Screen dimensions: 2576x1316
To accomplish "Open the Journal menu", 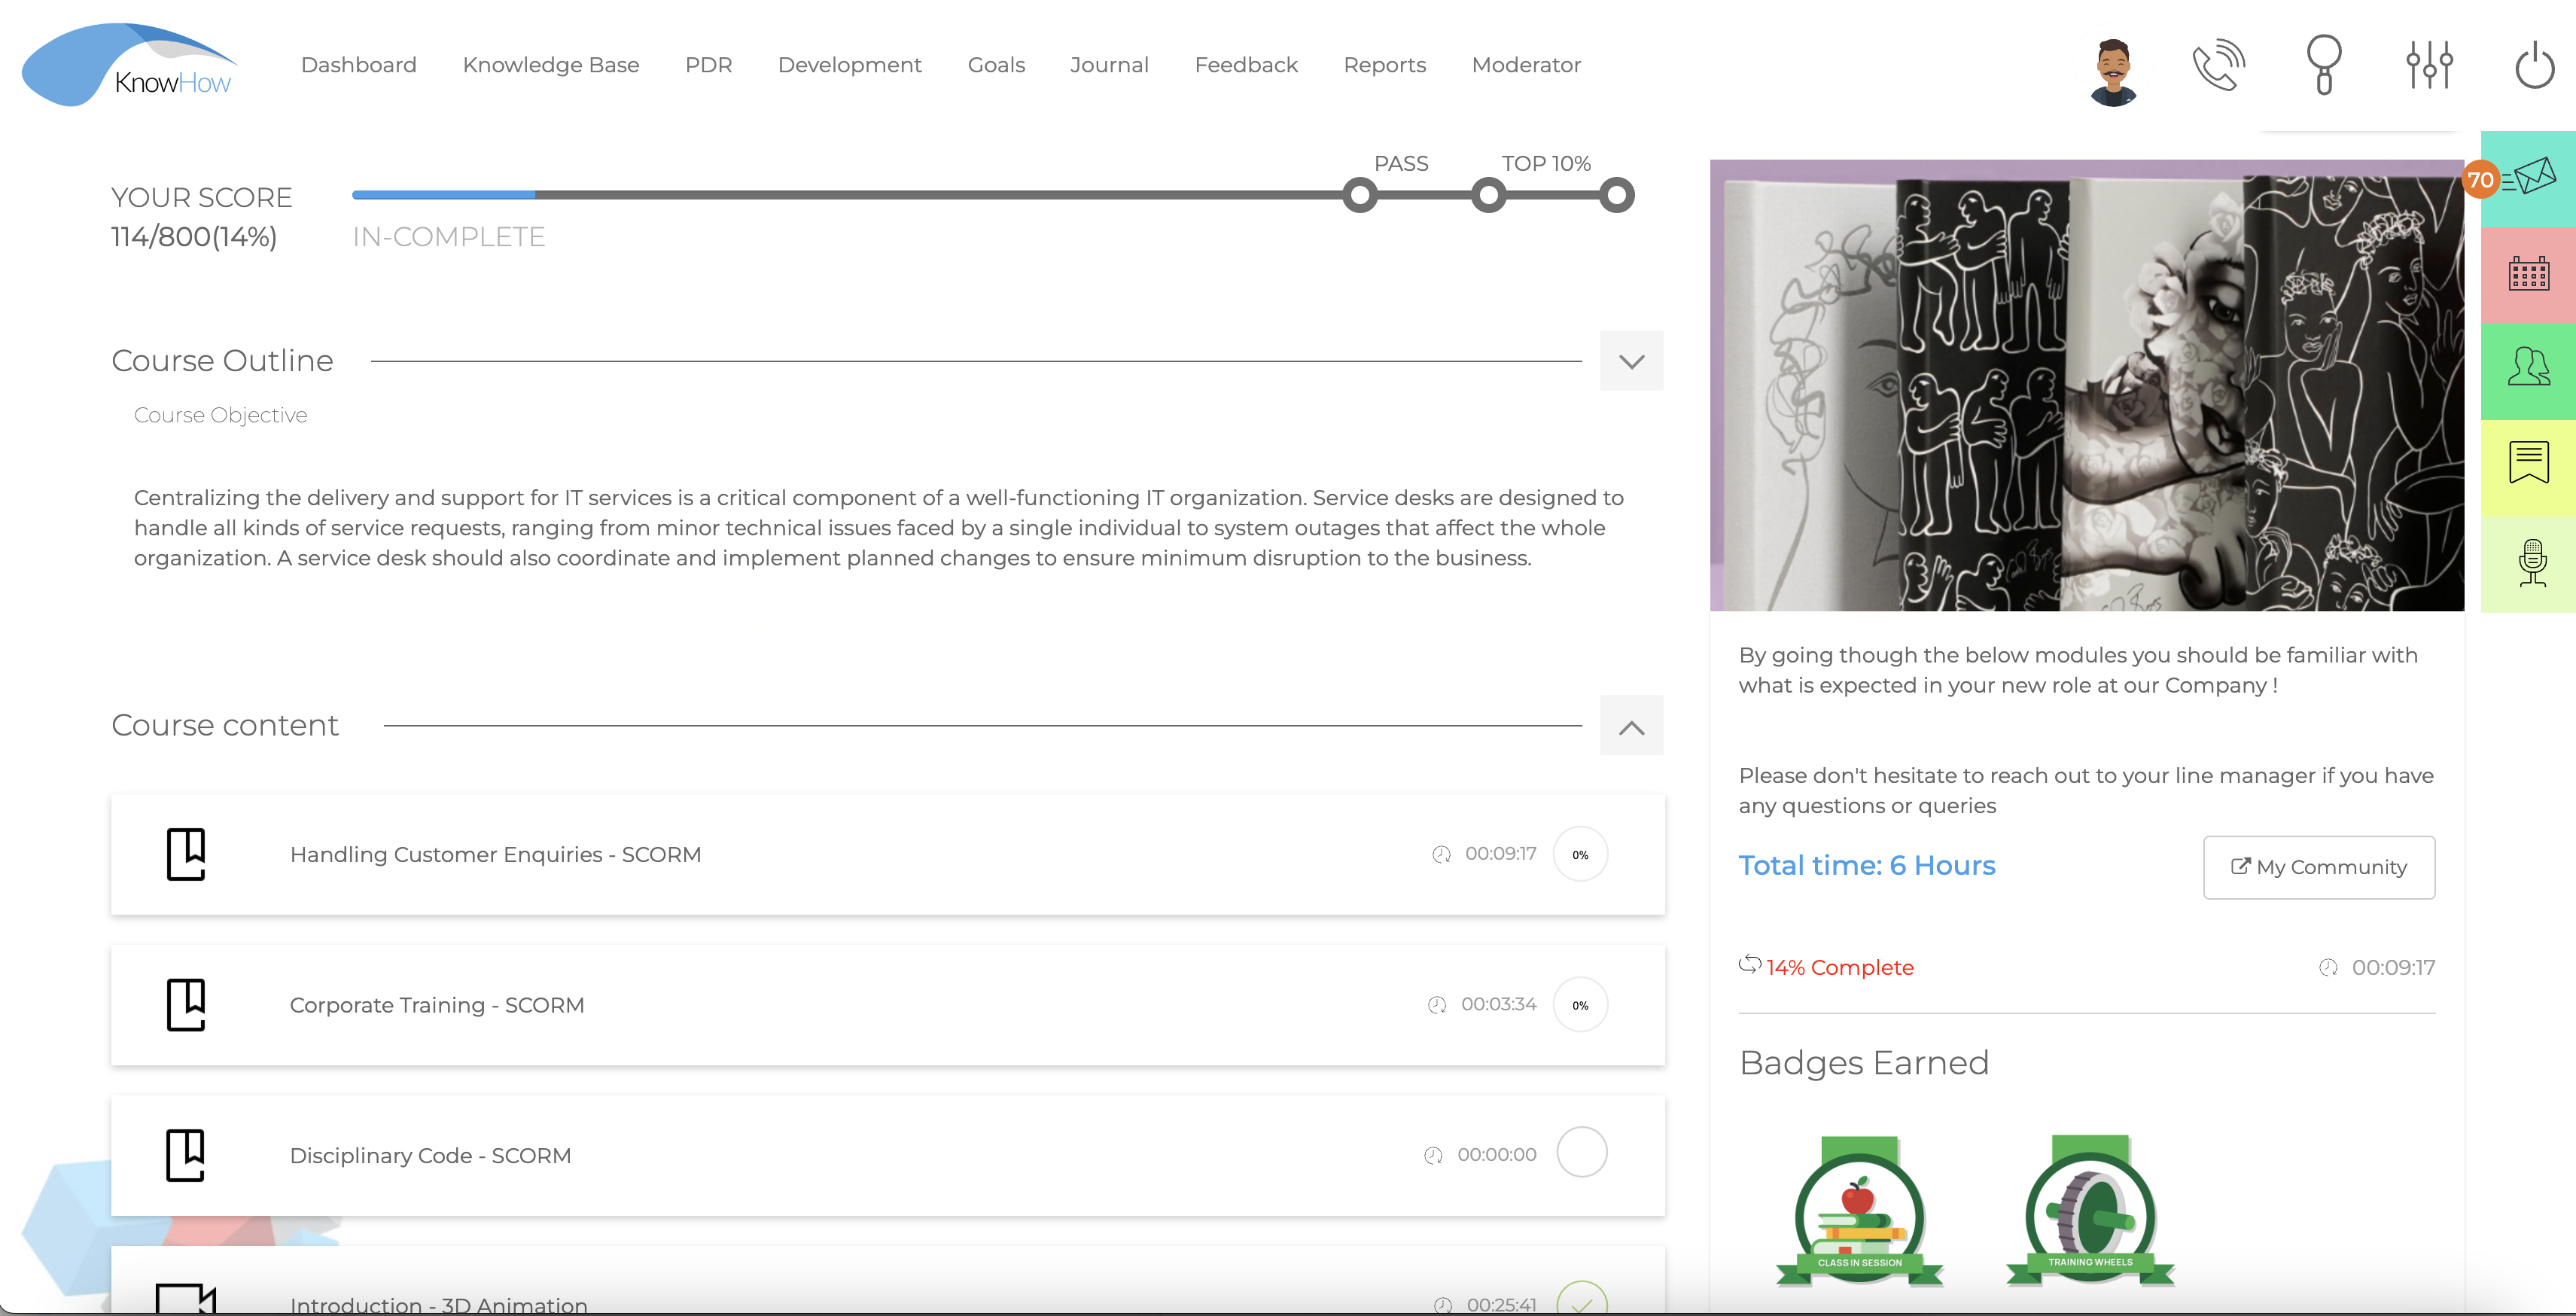I will (x=1109, y=65).
